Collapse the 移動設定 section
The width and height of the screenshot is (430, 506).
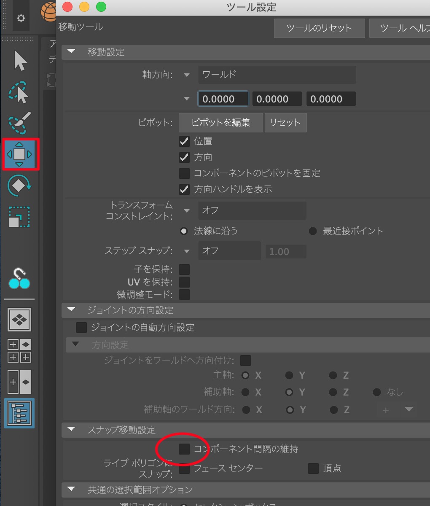[x=71, y=51]
